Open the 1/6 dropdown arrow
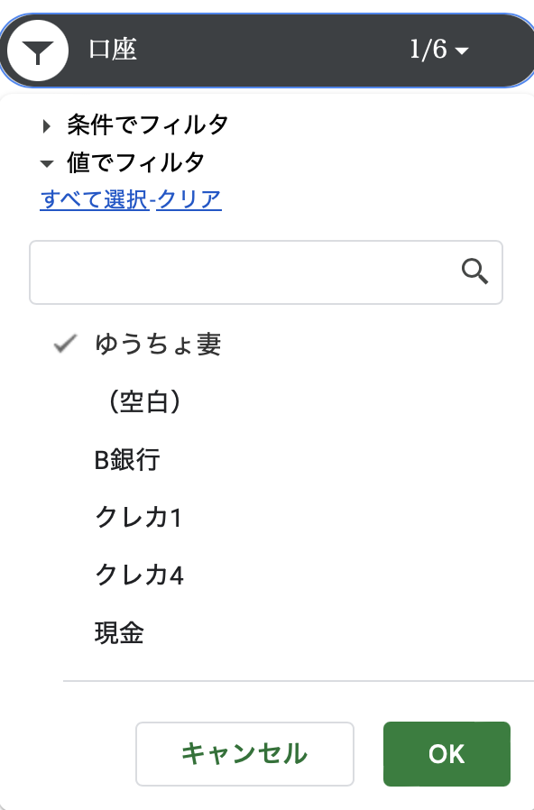 coord(462,51)
